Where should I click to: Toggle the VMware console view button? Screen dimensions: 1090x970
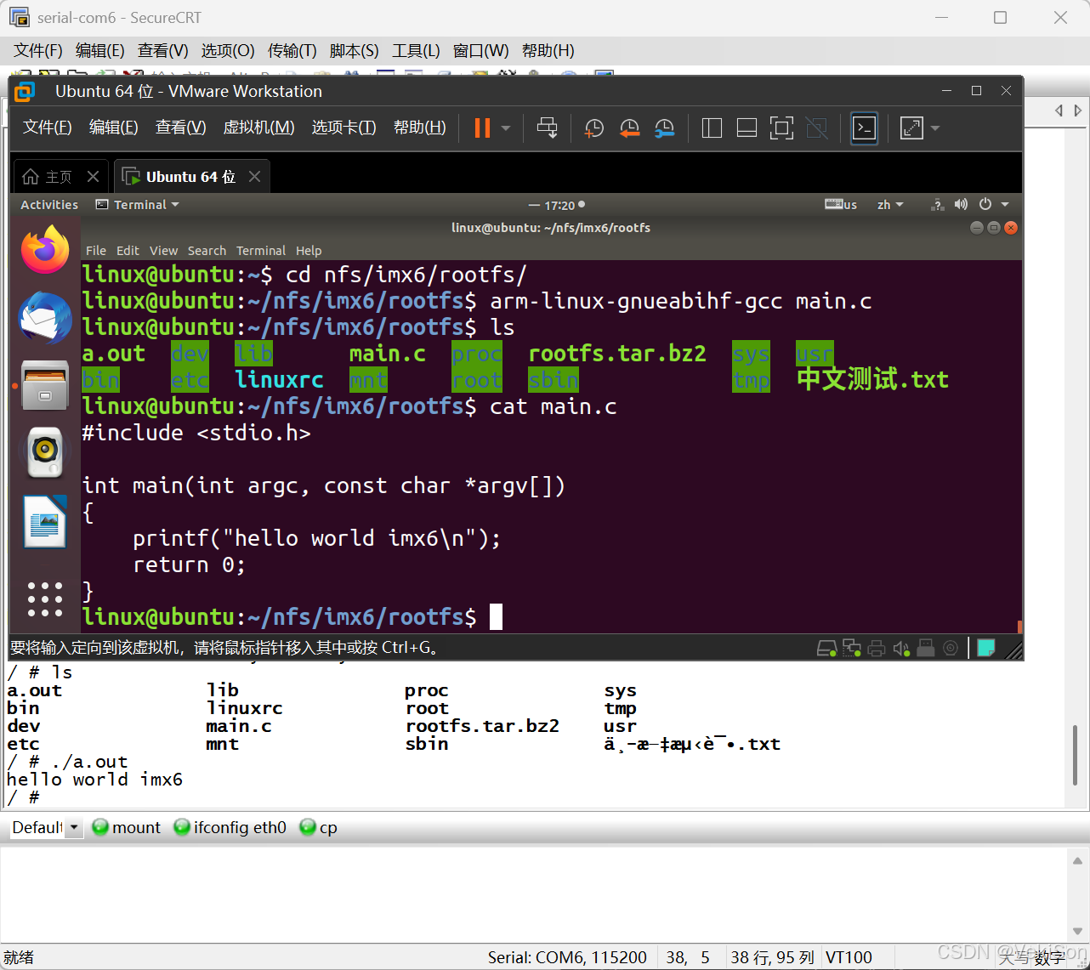click(x=864, y=128)
